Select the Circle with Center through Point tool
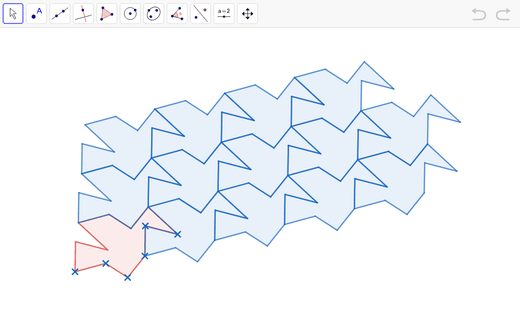 click(130, 13)
